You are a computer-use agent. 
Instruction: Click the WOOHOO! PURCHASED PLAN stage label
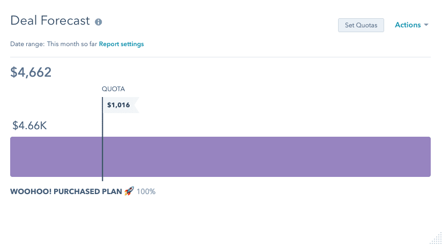tap(66, 191)
